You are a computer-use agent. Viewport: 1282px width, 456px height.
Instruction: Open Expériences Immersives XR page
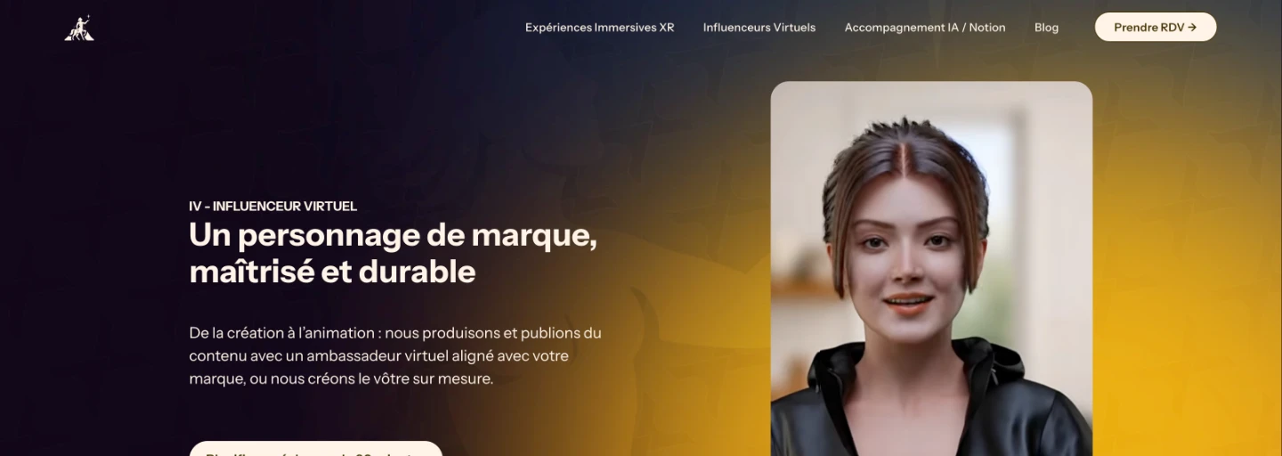[599, 28]
